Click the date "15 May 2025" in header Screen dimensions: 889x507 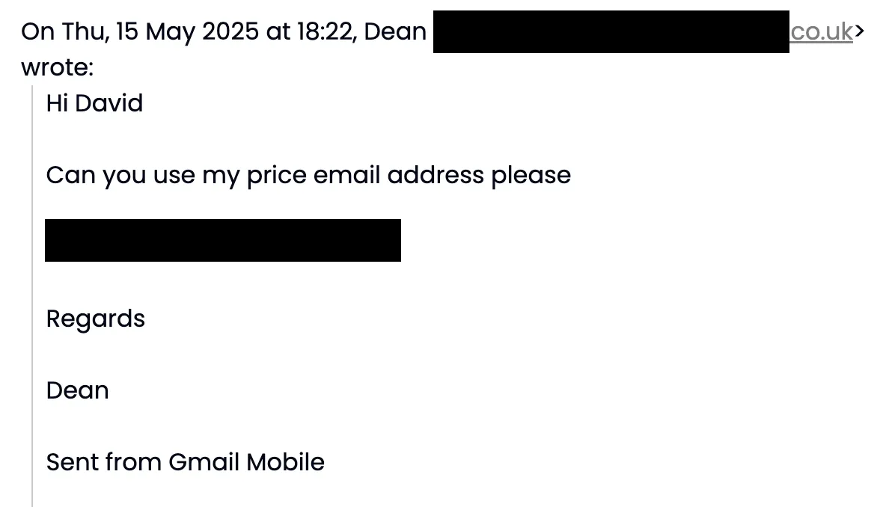click(187, 31)
